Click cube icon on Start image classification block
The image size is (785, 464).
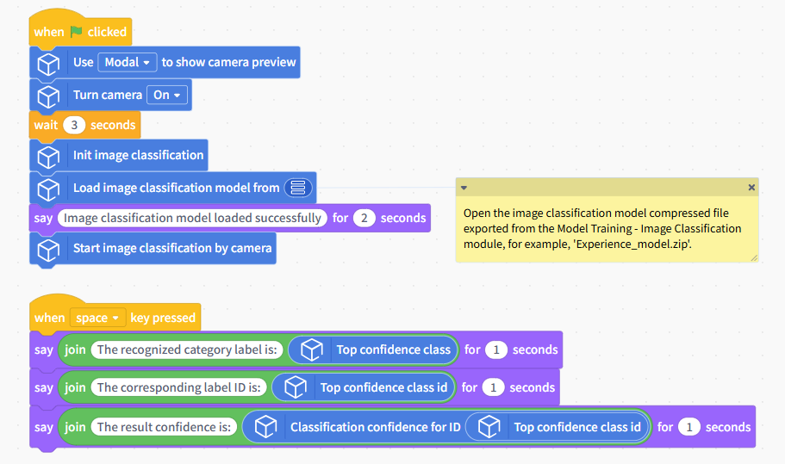tap(48, 250)
